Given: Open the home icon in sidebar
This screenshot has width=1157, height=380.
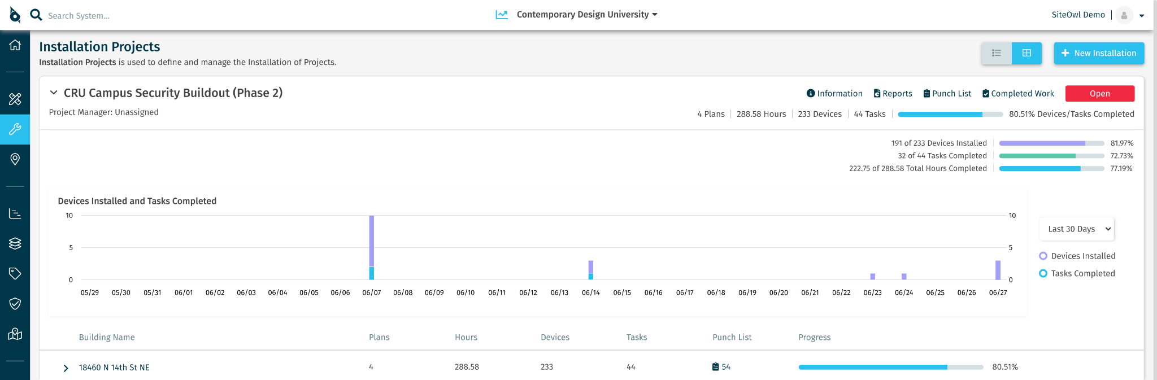Looking at the screenshot, I should [x=15, y=45].
